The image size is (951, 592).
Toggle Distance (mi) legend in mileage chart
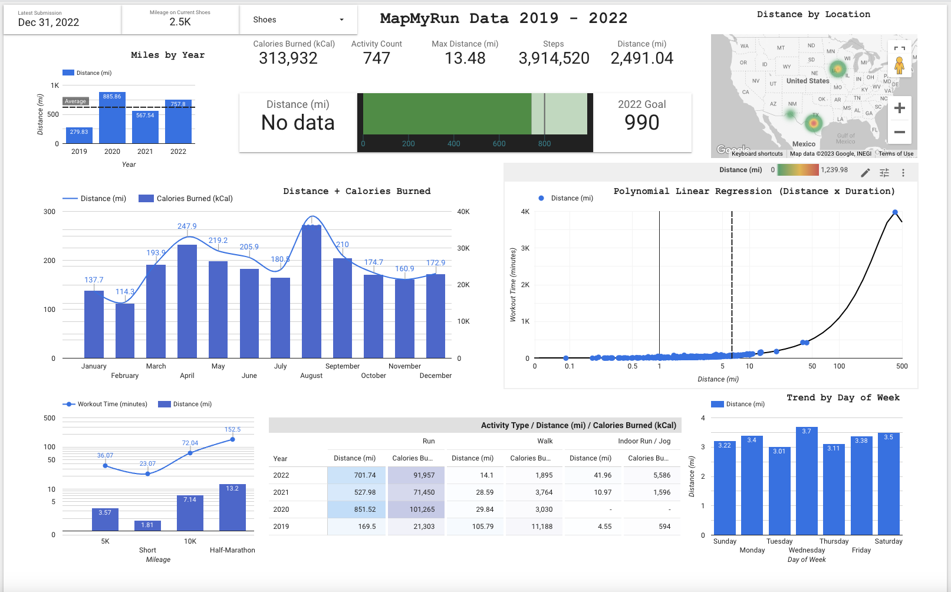click(185, 404)
